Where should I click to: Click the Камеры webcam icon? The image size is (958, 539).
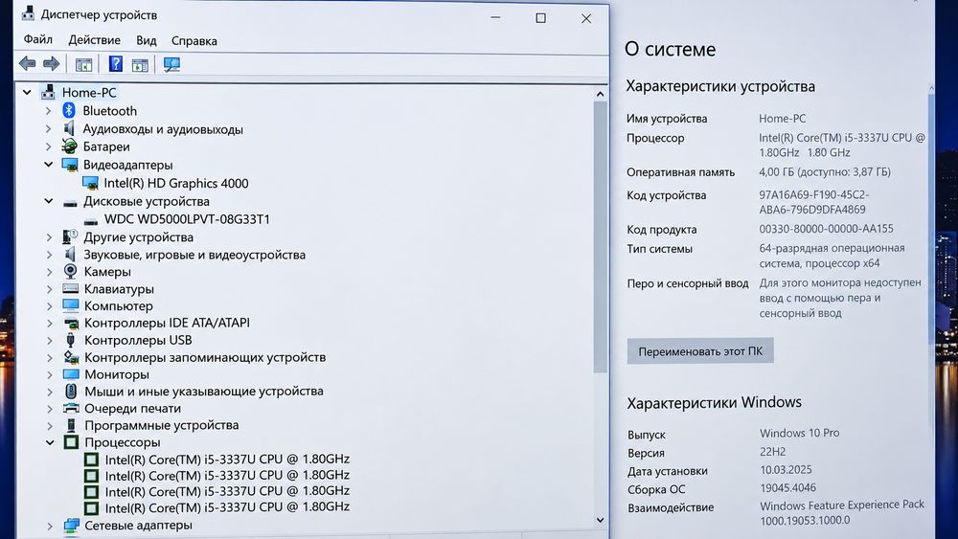click(70, 271)
